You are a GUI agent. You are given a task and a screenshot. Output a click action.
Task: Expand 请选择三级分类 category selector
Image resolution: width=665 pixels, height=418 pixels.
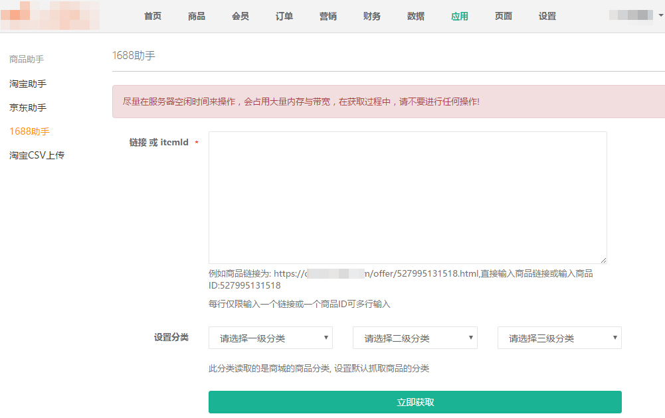(x=559, y=338)
